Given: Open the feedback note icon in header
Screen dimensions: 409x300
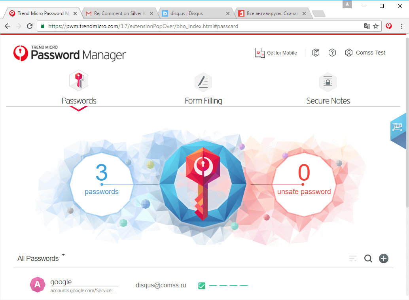Looking at the screenshot, I should click(x=316, y=53).
